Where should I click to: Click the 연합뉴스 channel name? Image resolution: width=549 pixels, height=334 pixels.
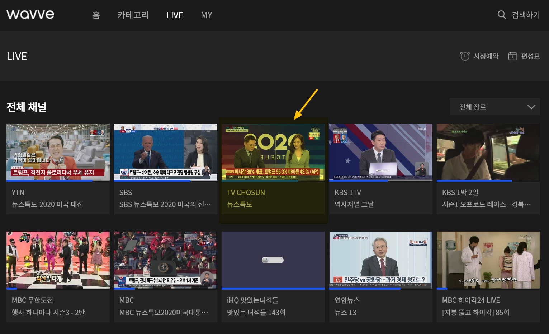point(347,300)
